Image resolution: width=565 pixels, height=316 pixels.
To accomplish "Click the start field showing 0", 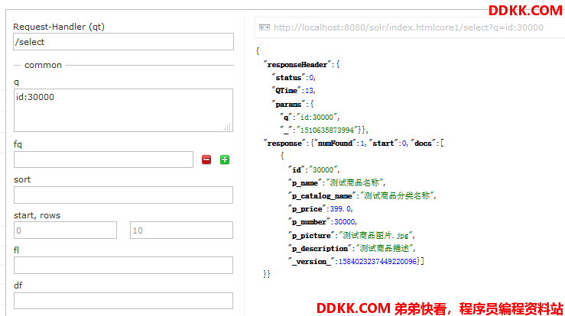I will click(x=65, y=231).
